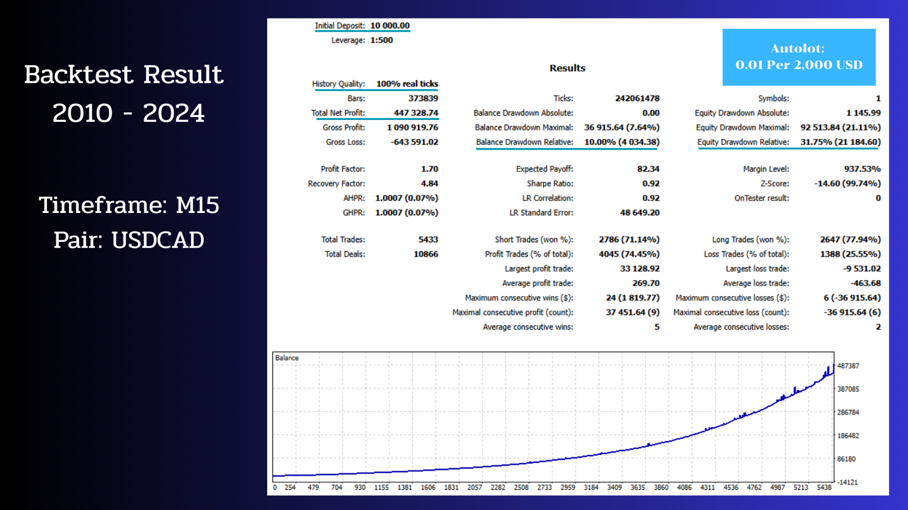Click Loss Trades value 1388 (25.55%)
The image size is (908, 510).
[850, 254]
